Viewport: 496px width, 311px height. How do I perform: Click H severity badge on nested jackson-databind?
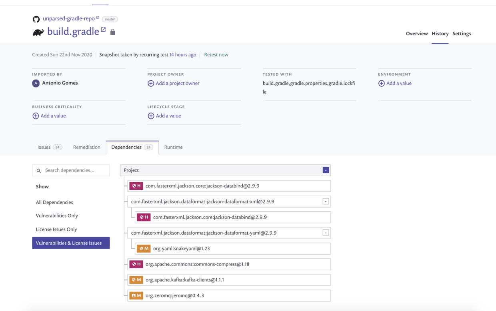click(x=144, y=217)
